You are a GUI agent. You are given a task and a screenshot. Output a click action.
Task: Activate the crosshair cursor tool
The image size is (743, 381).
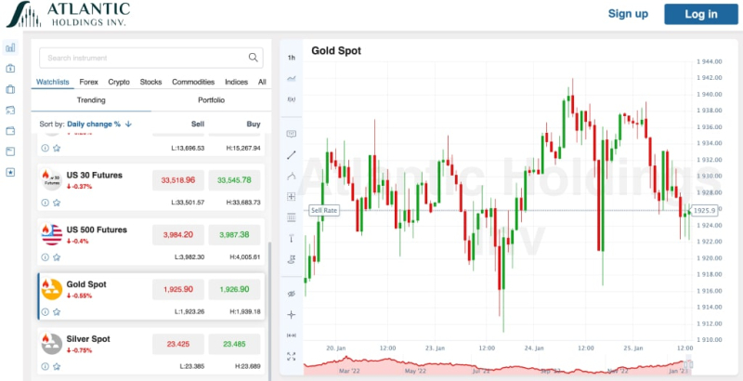pos(292,315)
